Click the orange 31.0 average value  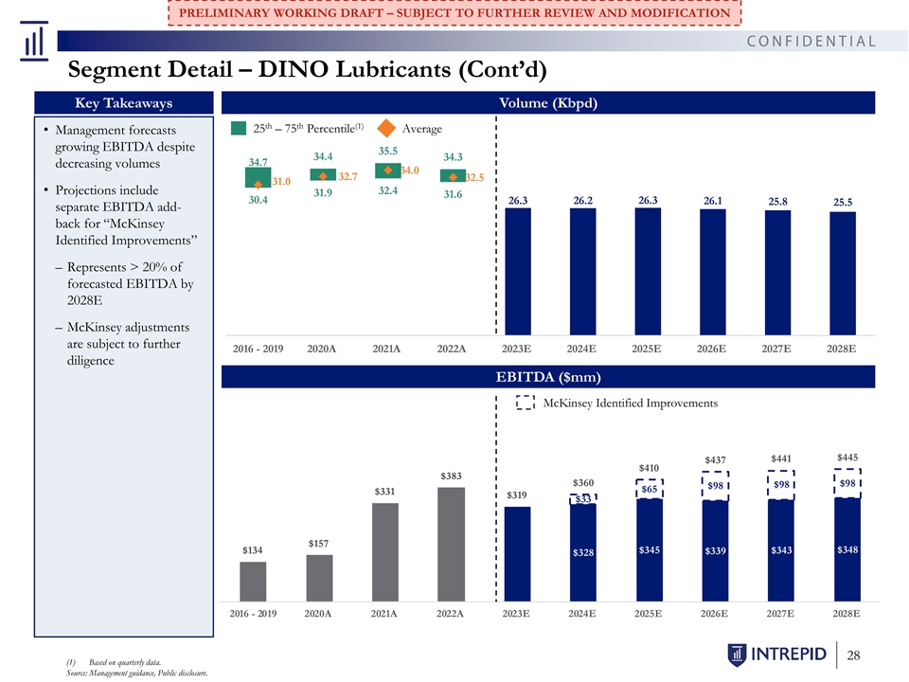[281, 182]
